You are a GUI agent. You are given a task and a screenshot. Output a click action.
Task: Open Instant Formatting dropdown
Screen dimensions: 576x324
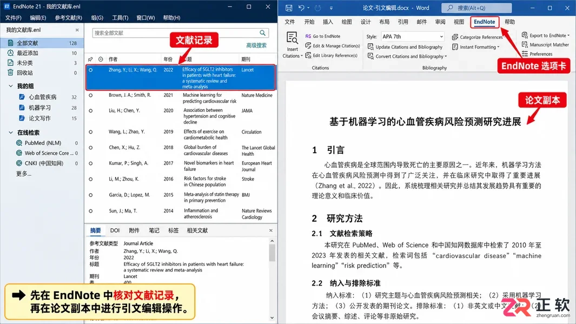(x=476, y=47)
